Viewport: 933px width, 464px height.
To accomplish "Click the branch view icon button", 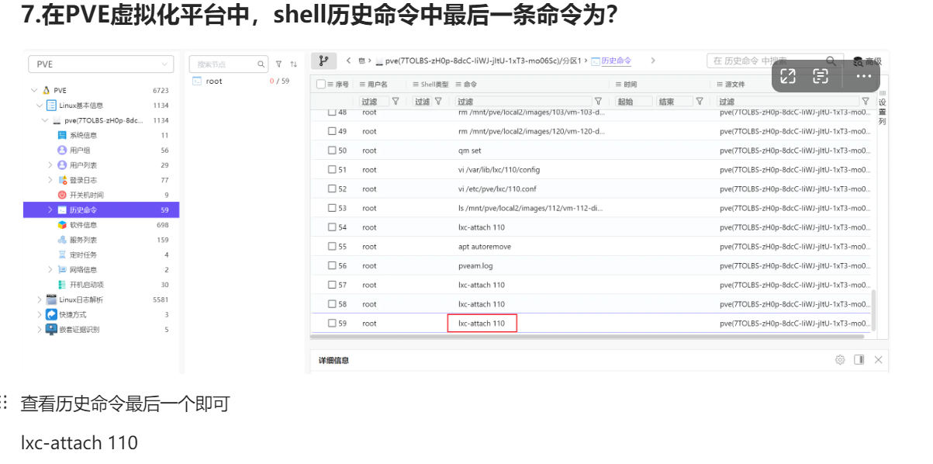I will 323,61.
